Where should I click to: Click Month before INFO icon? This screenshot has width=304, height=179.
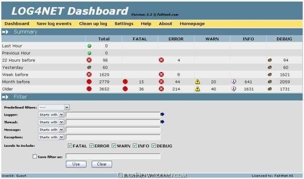click(234, 81)
